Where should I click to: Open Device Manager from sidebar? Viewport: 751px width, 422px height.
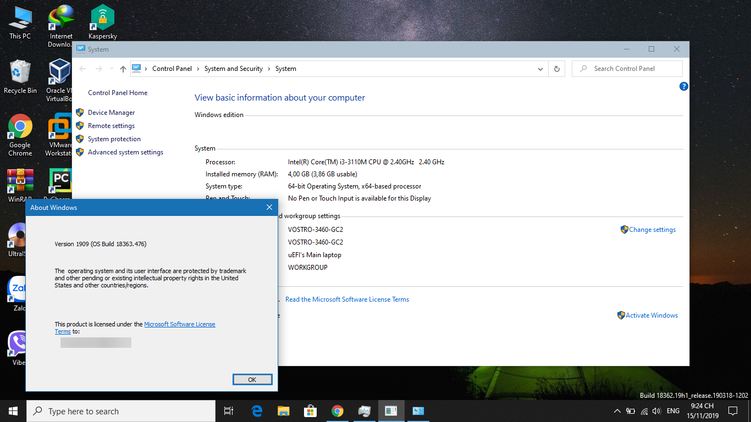tap(111, 113)
